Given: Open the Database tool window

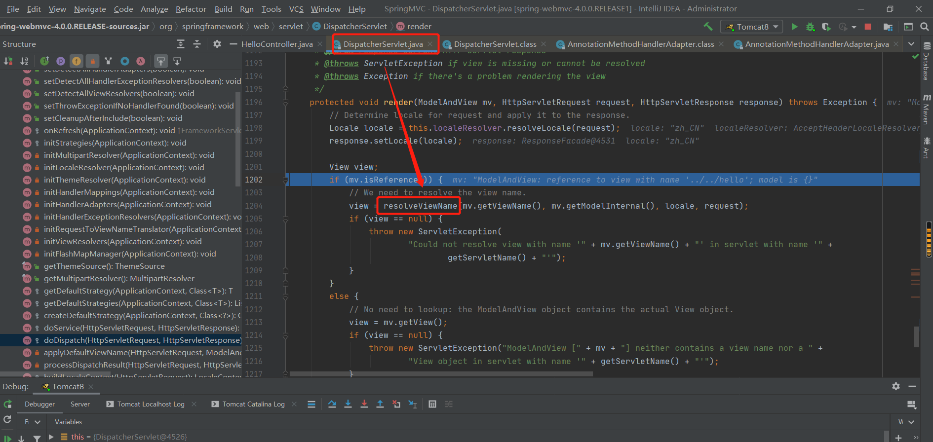Looking at the screenshot, I should tap(926, 62).
